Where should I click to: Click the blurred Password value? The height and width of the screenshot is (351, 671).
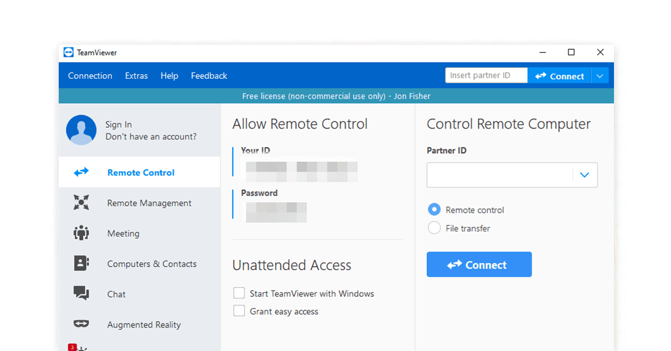click(x=276, y=212)
